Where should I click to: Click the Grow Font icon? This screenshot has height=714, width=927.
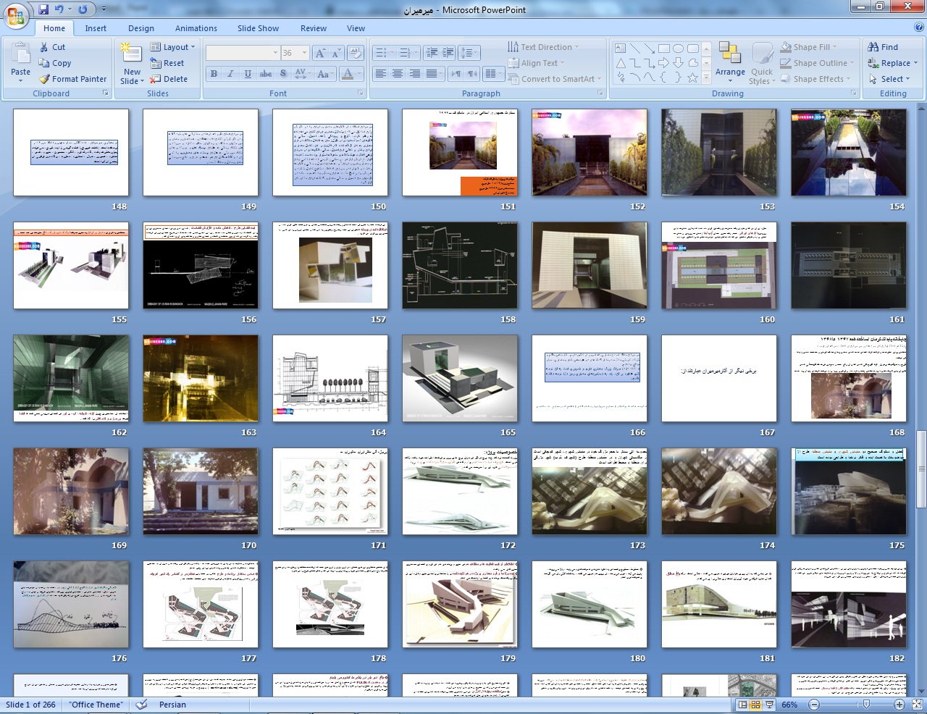click(x=320, y=53)
